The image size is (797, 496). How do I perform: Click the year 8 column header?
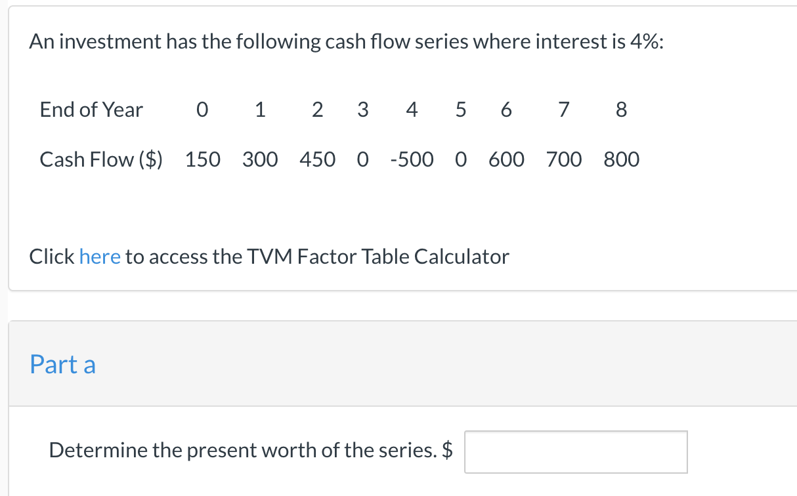(621, 110)
